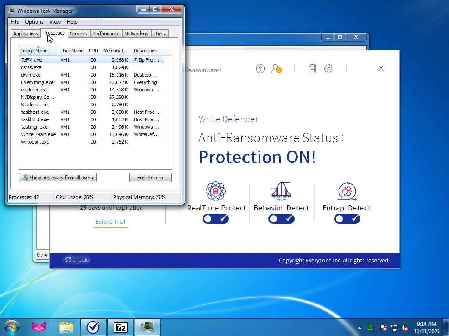449x336 pixels.
Task: Sort processes by Memory column
Action: 116,51
